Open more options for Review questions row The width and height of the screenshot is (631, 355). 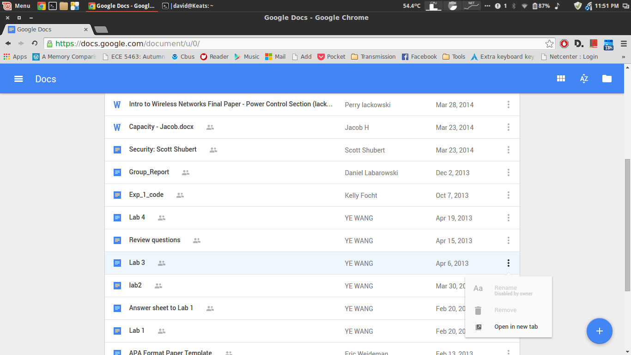click(x=508, y=240)
